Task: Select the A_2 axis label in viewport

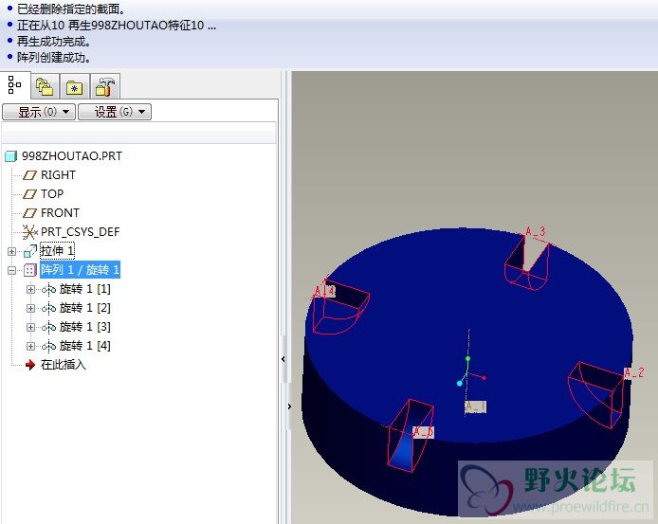Action: pyautogui.click(x=634, y=373)
